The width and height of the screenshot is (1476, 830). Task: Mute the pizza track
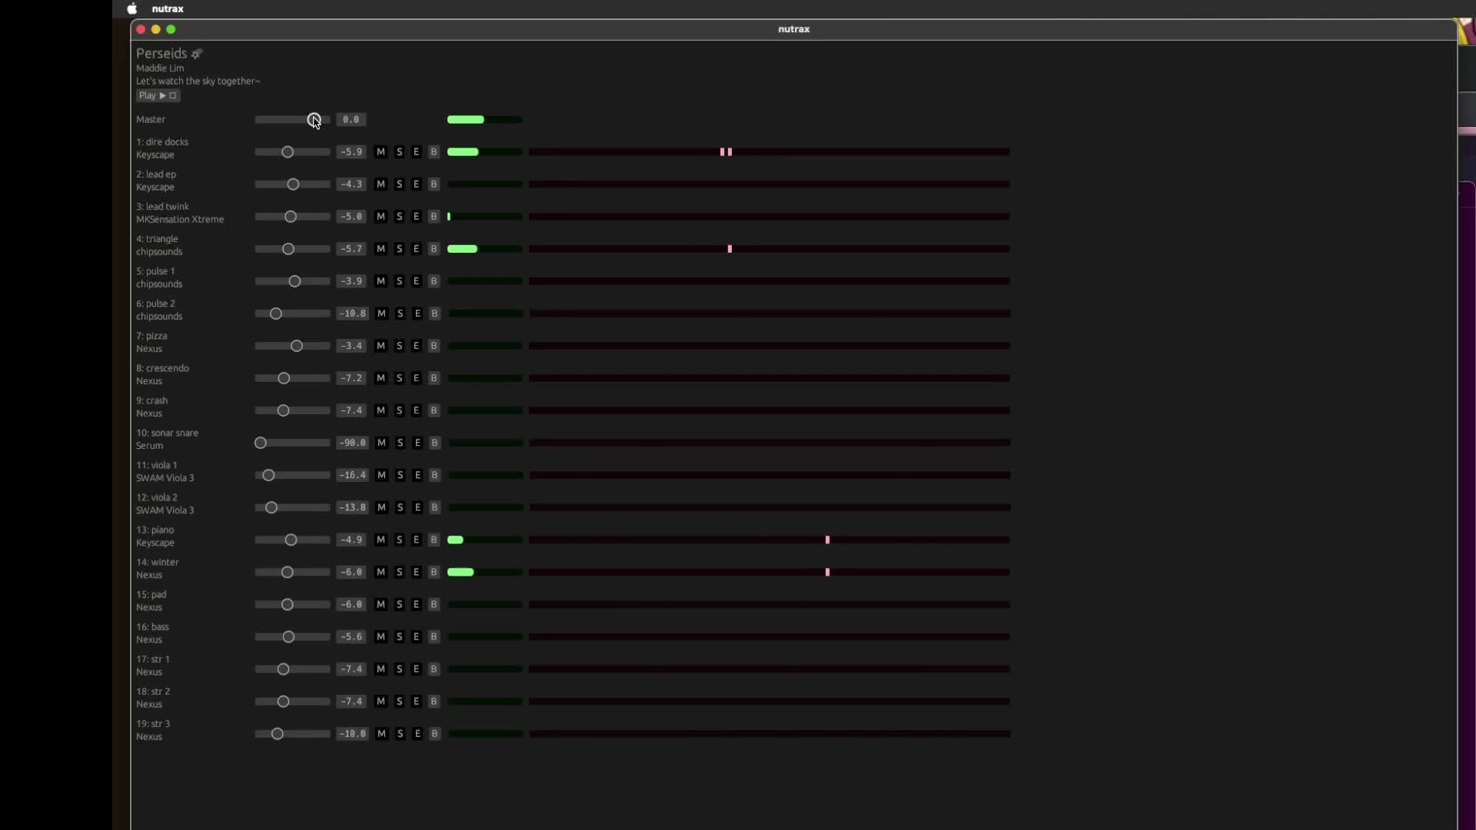[x=381, y=346]
